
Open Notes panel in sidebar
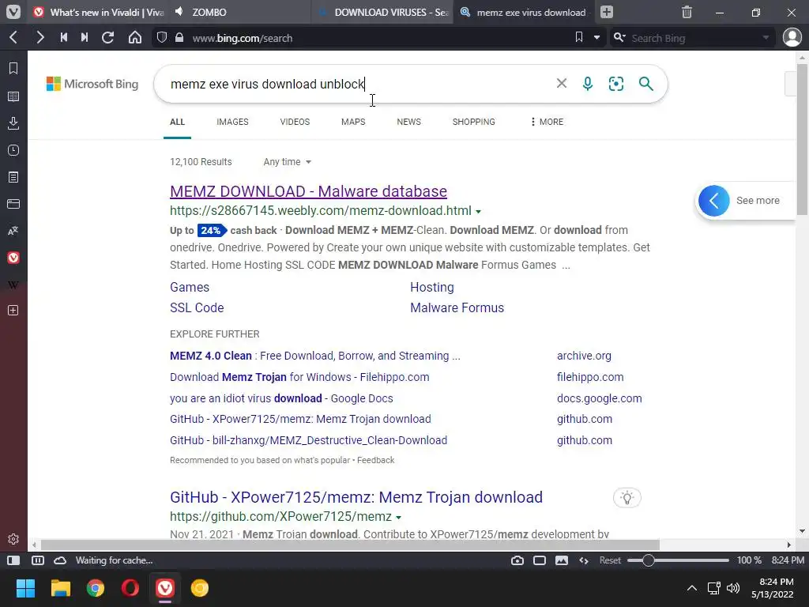[x=13, y=177]
